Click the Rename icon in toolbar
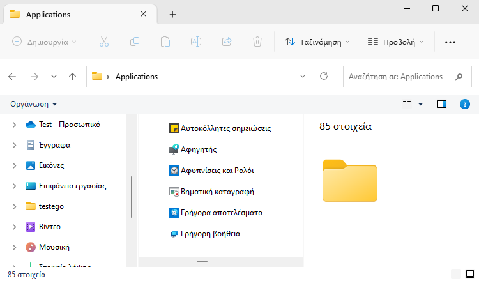Screen dimensions: 479x281 (x=196, y=42)
